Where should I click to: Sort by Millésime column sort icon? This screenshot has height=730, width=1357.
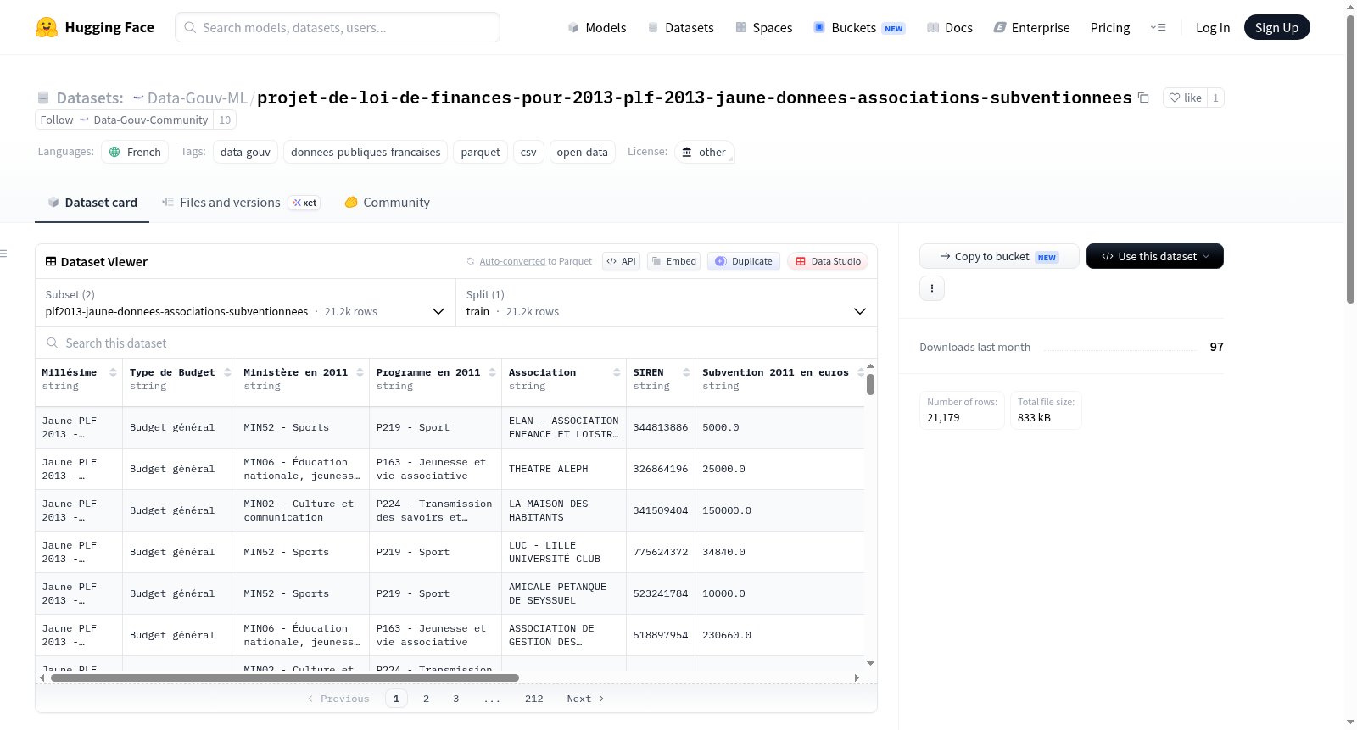tap(113, 372)
